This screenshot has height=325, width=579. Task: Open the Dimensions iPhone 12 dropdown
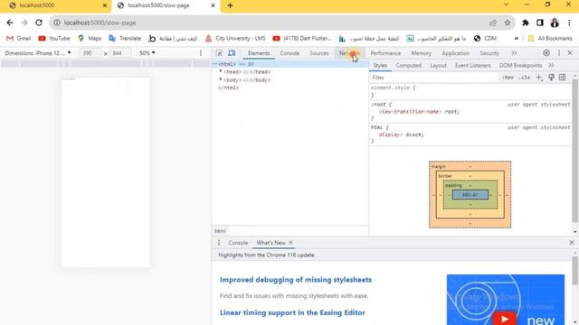[x=38, y=53]
